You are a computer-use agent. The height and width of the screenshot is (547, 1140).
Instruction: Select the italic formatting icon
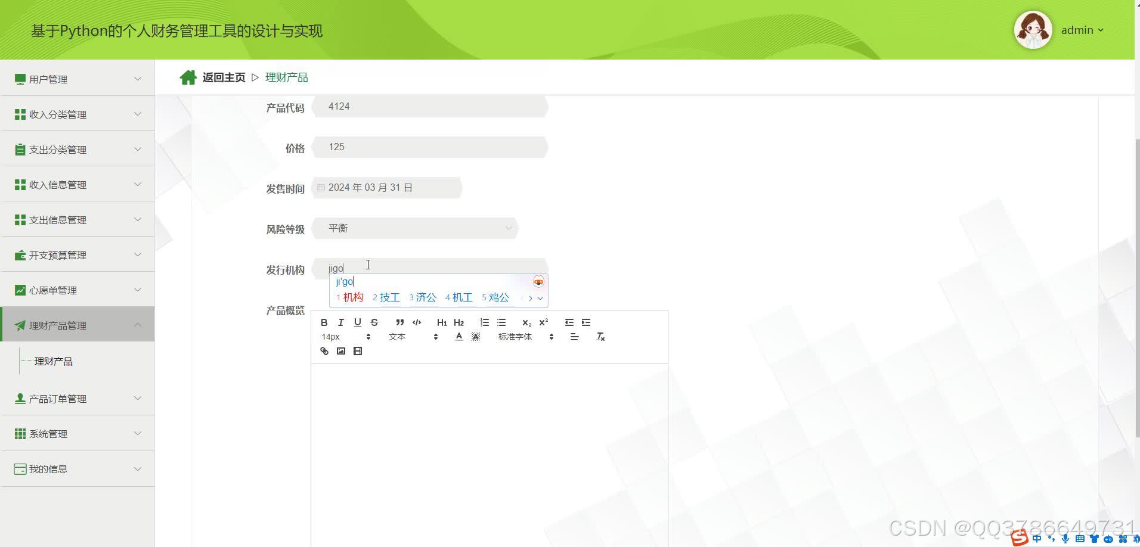[x=340, y=322]
